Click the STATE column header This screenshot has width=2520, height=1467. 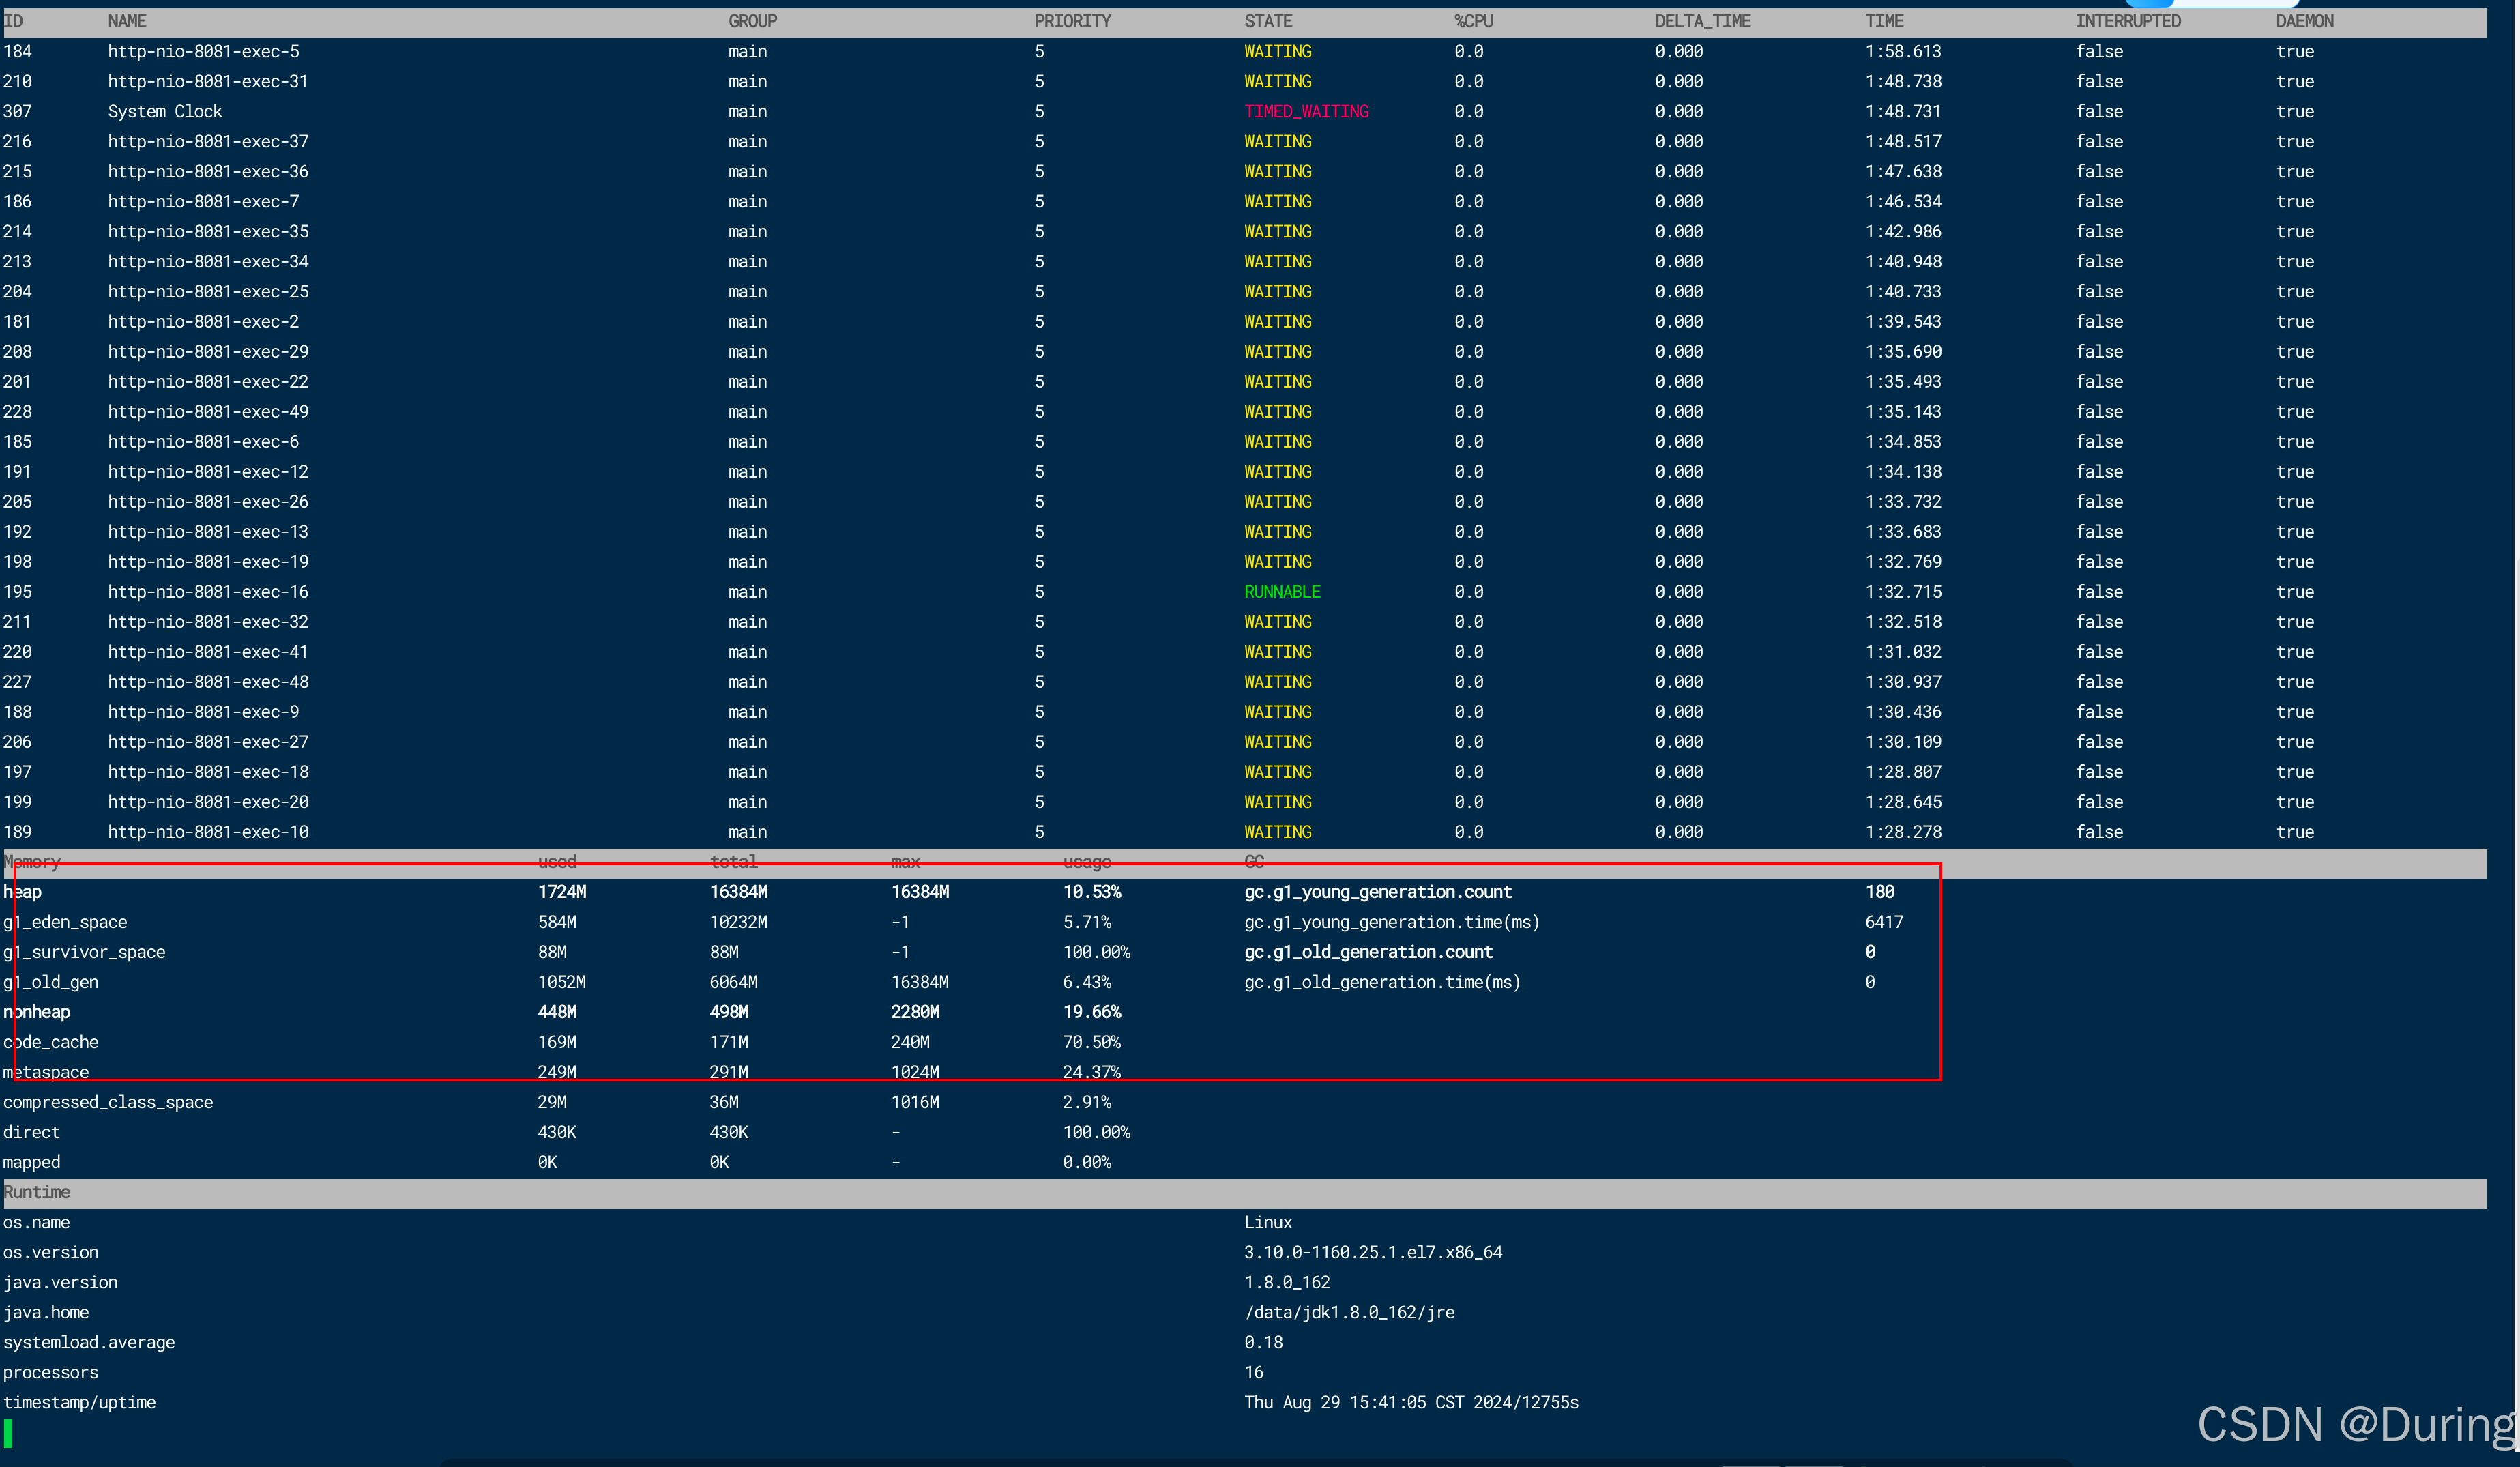coord(1268,21)
